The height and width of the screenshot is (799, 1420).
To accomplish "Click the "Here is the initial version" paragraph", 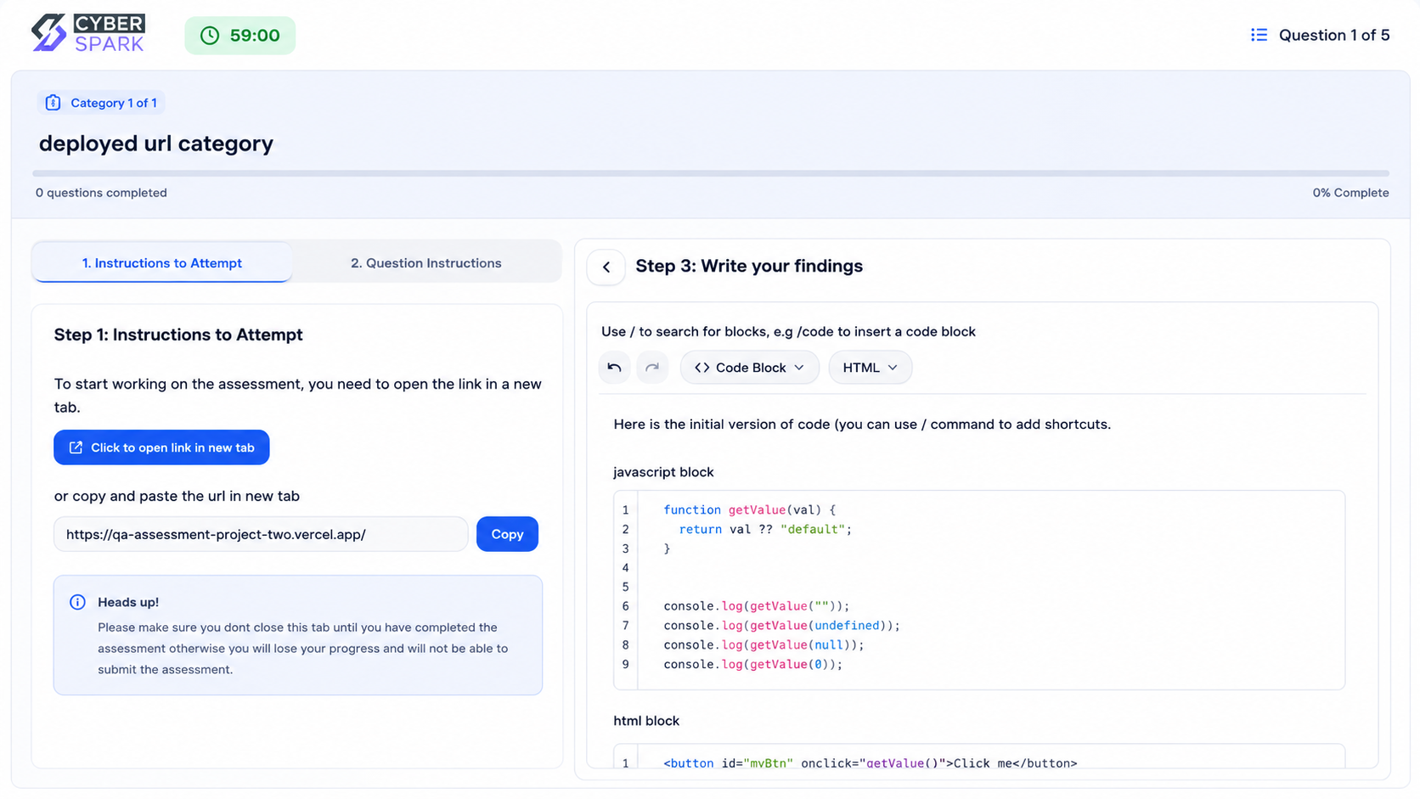I will (862, 424).
